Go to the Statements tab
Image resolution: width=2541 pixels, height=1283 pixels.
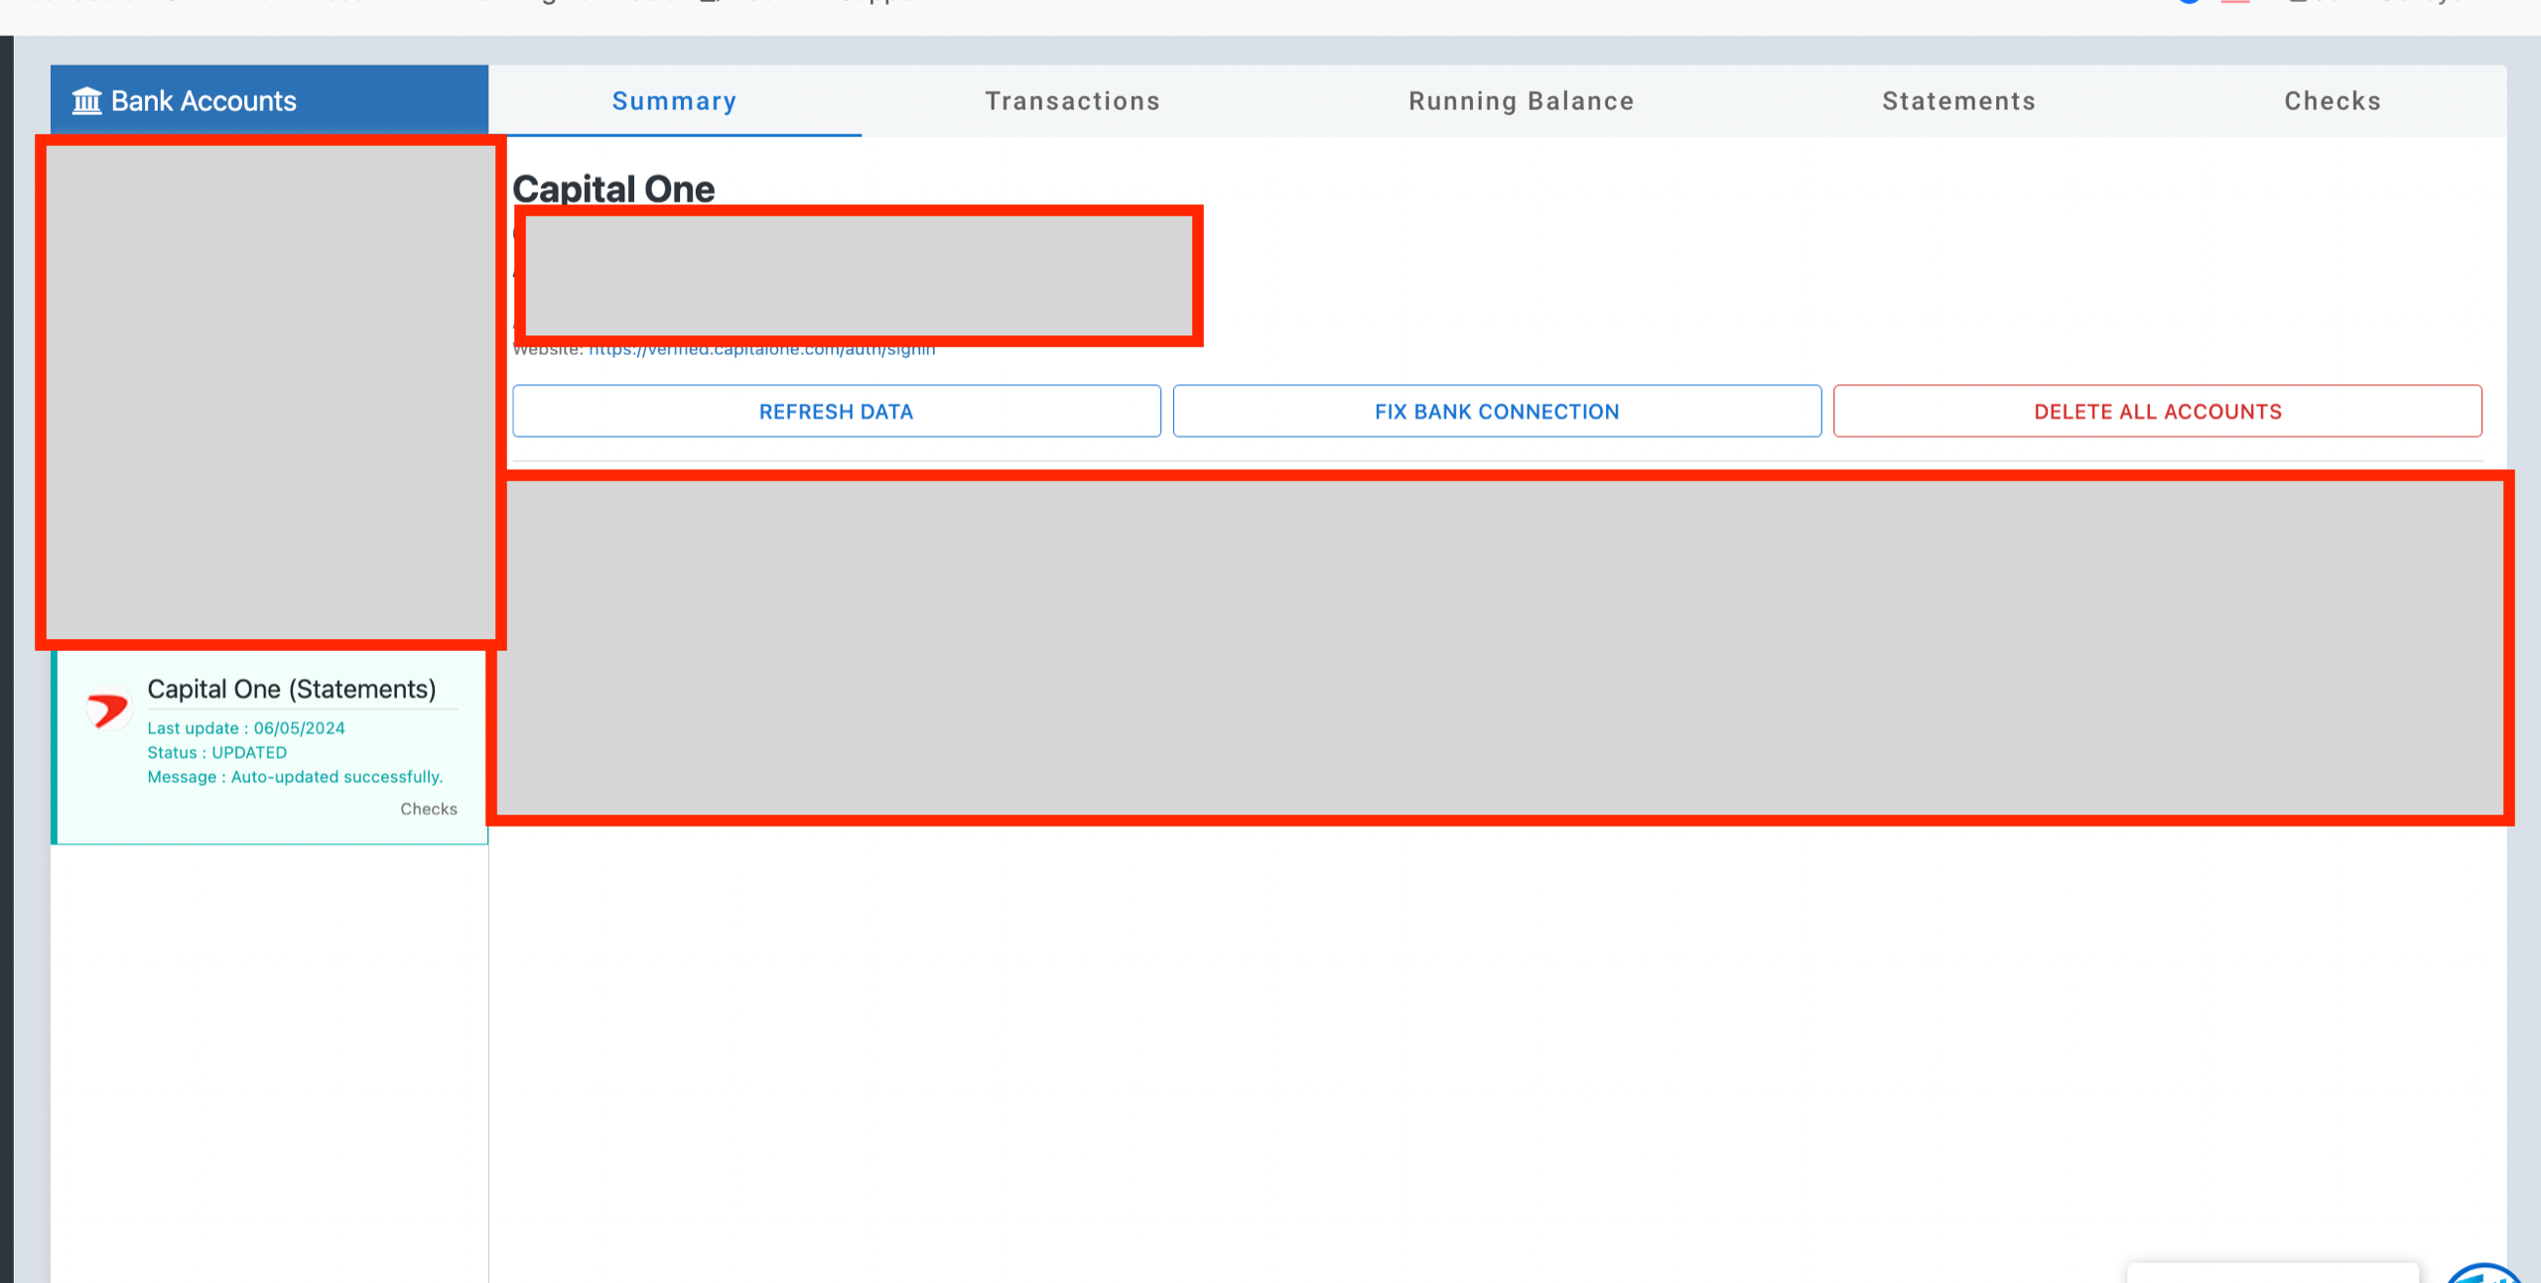(x=1958, y=101)
